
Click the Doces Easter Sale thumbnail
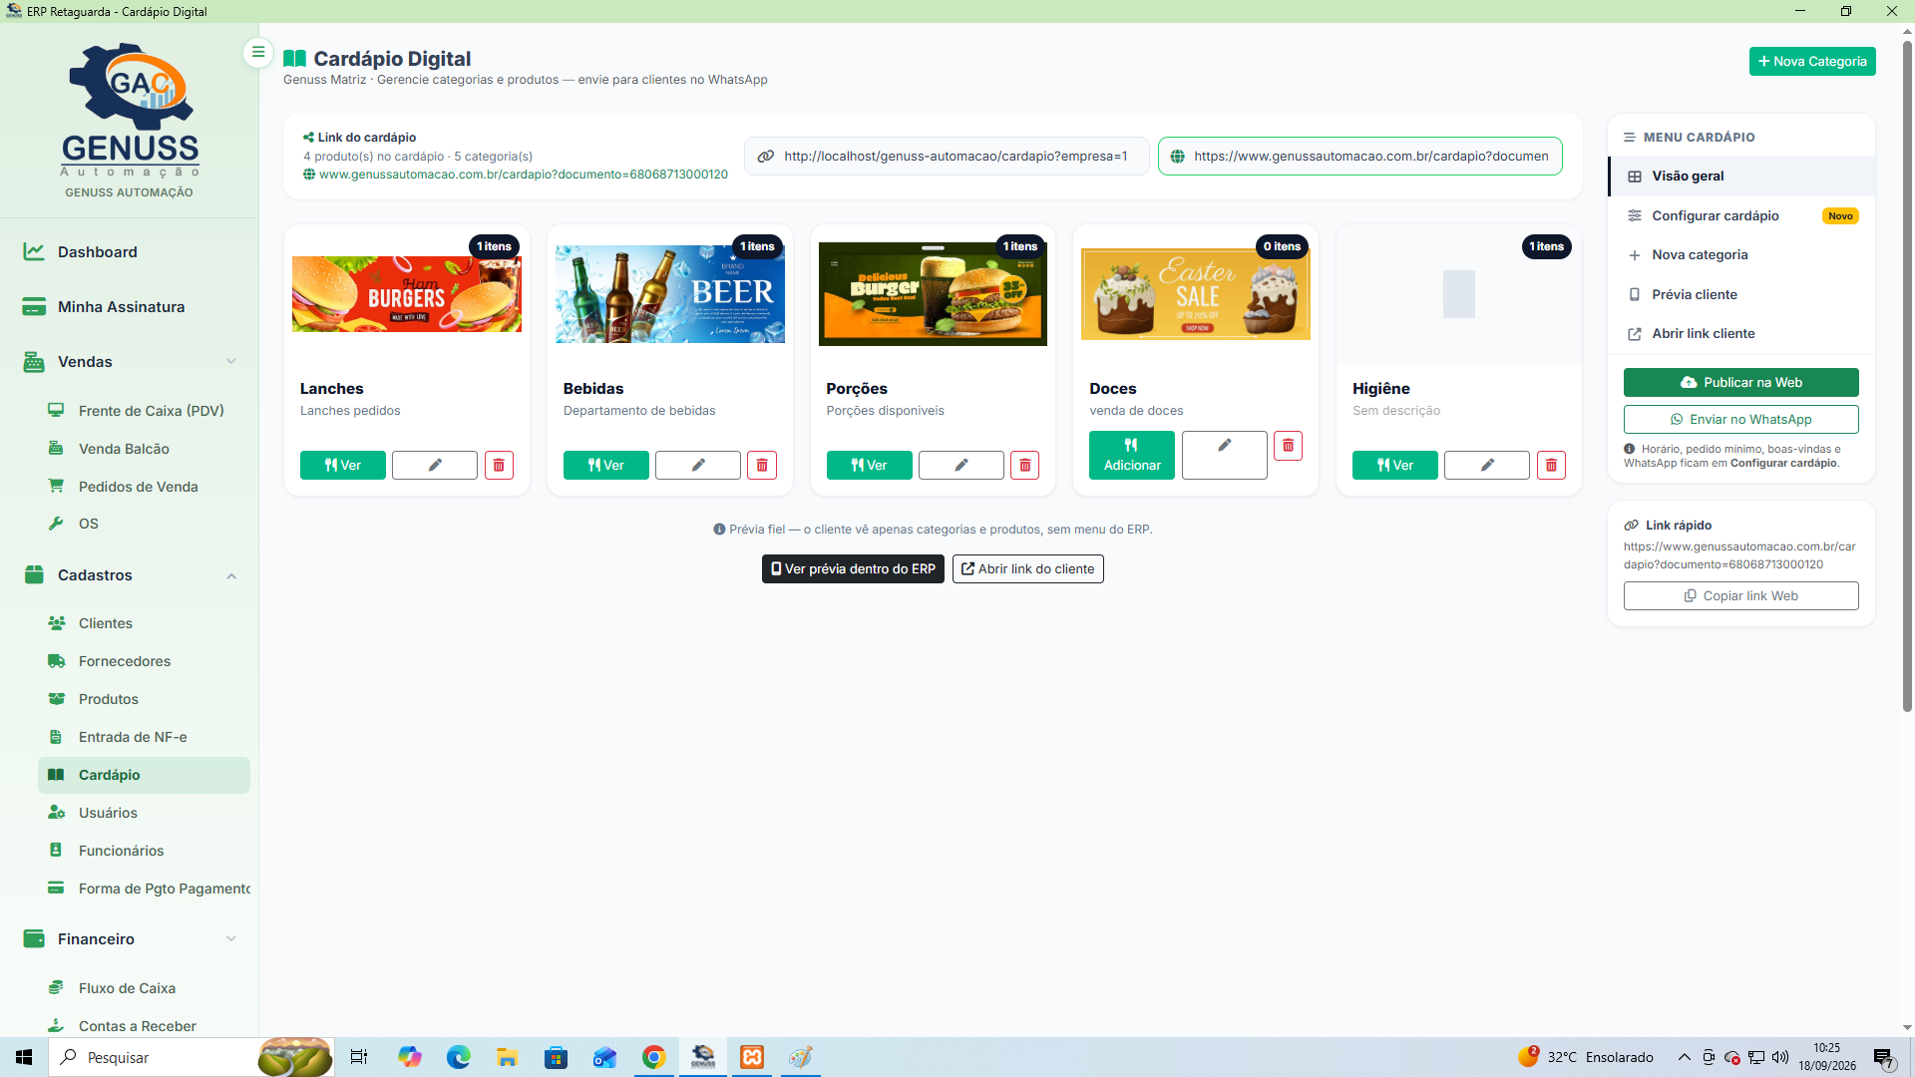point(1196,294)
